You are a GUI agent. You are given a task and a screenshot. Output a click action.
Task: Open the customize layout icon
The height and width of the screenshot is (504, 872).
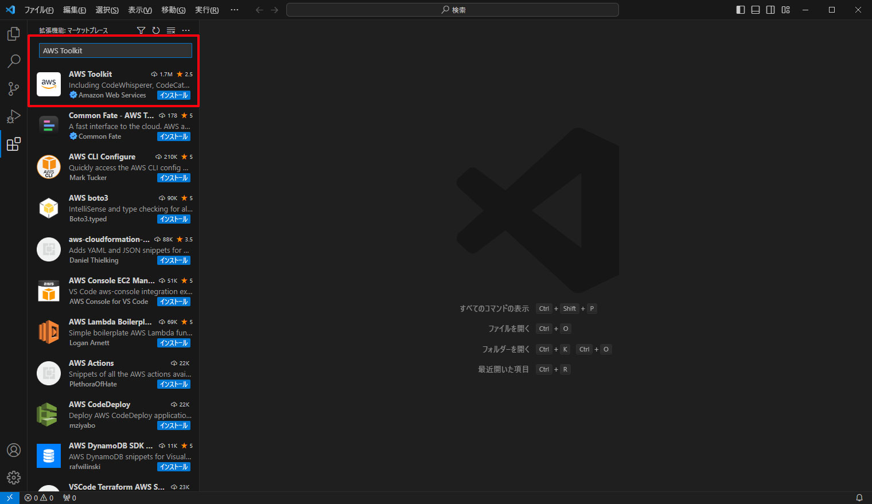[x=786, y=10]
